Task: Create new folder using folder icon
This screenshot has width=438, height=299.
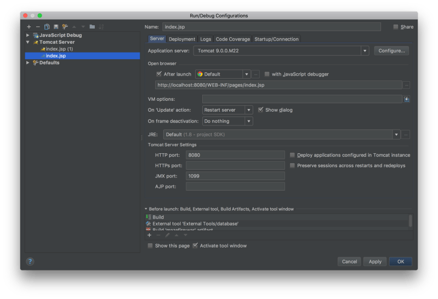Action: [92, 27]
